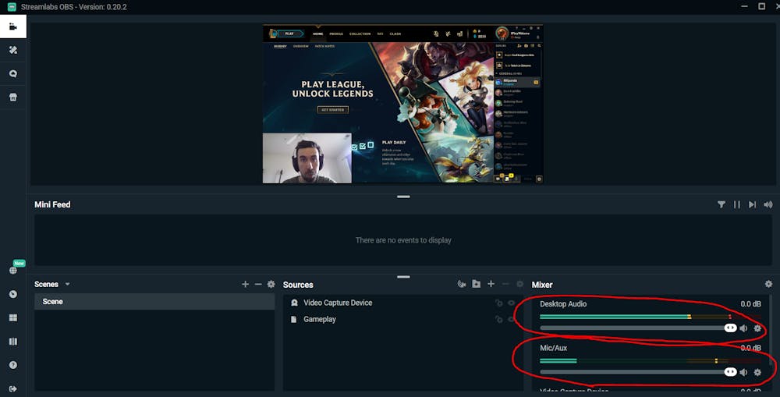Open Mic/Aux settings gear

[x=757, y=372]
